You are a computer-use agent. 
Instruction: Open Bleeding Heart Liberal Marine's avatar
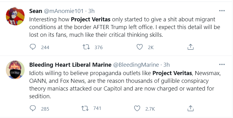pos(15,70)
